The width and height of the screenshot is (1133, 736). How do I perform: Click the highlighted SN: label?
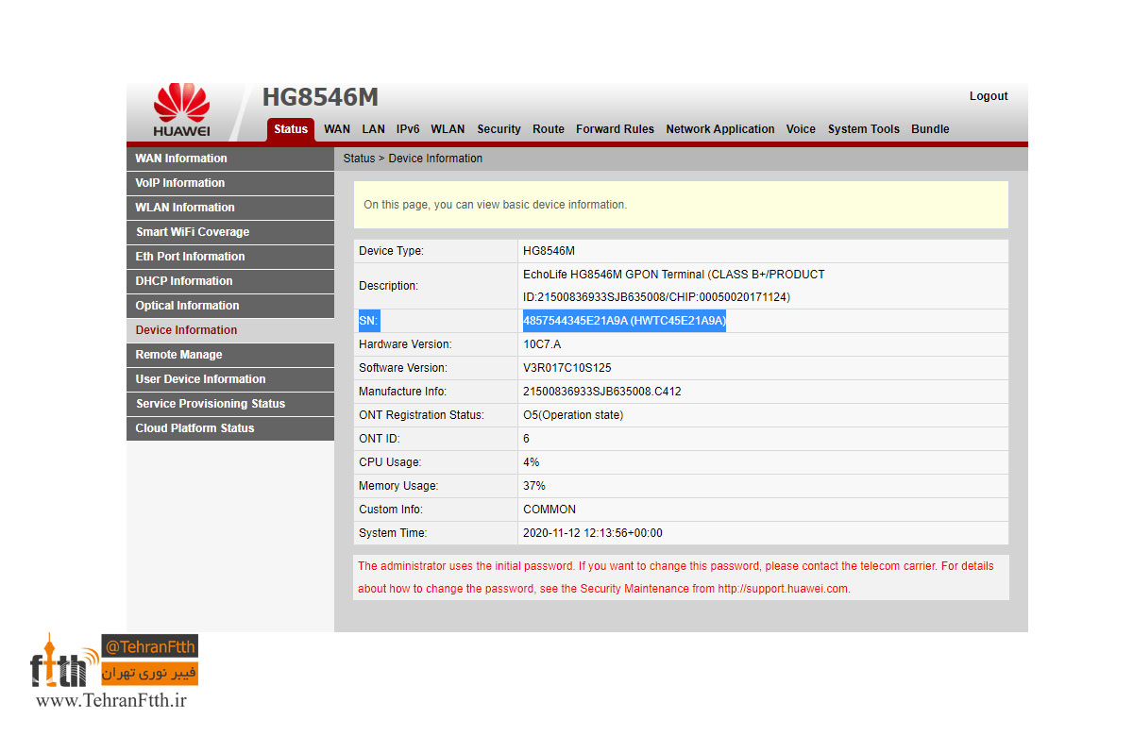point(368,321)
